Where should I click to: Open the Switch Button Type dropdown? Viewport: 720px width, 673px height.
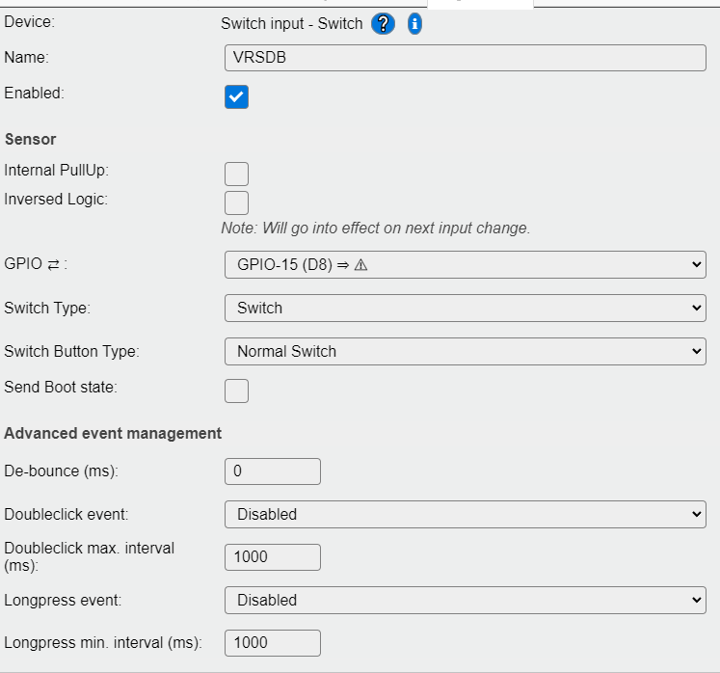466,351
